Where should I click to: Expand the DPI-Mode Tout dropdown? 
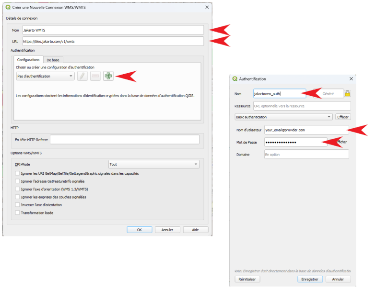click(x=153, y=164)
